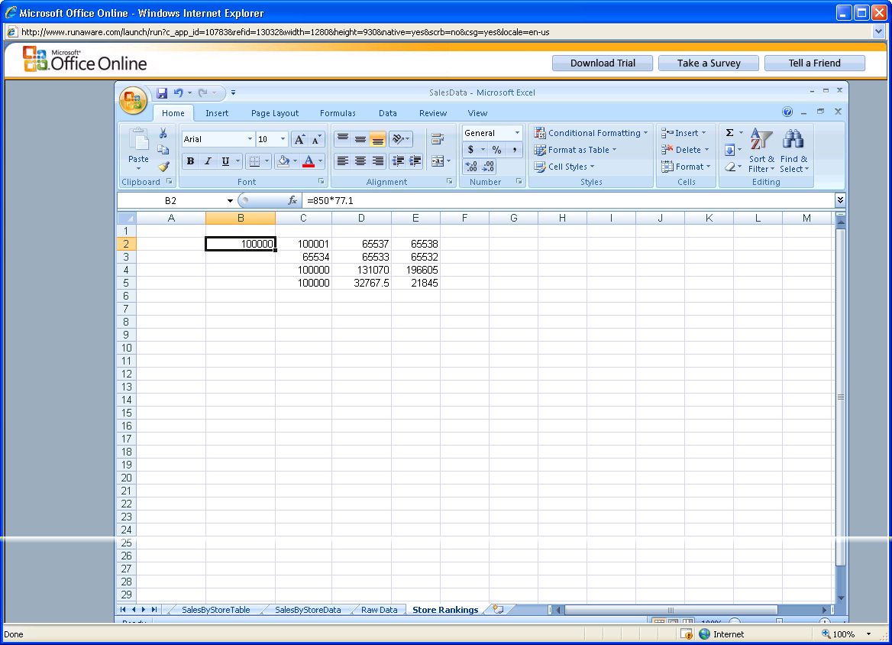Open Excel Help question mark
892x645 pixels.
(x=787, y=112)
